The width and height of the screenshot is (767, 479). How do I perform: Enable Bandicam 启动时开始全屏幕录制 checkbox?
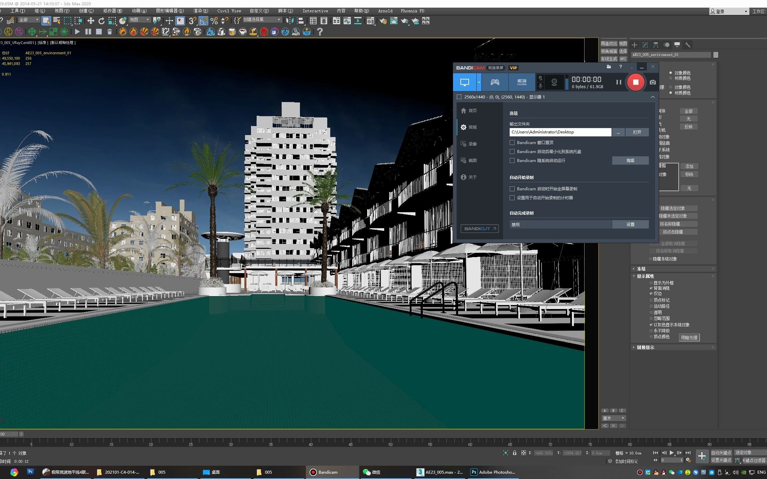[x=512, y=189]
